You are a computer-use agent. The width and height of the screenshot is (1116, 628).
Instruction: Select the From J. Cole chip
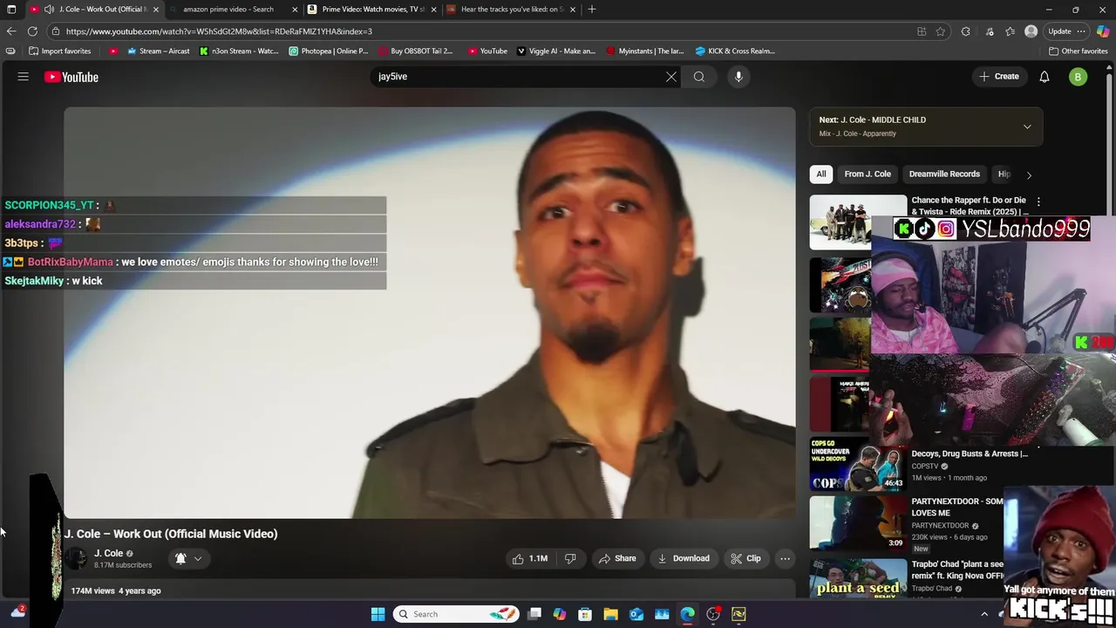[x=868, y=174]
